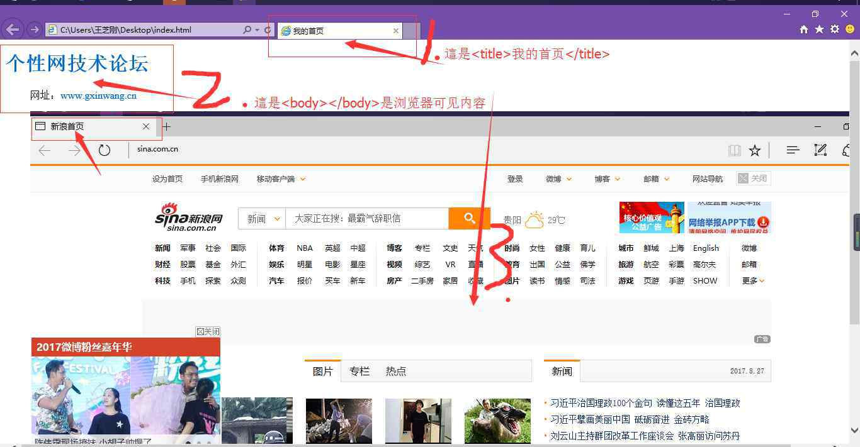The image size is (860, 447).
Task: Expand the 博客 dropdown in top bar
Action: 608,179
